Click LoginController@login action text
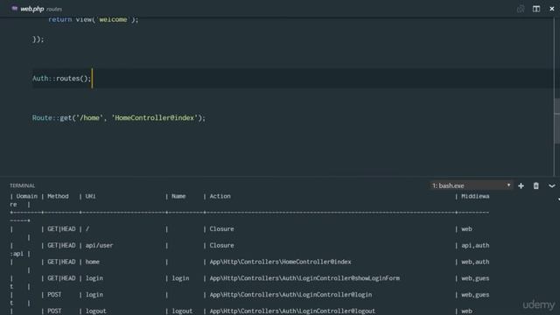The height and width of the screenshot is (315, 560). pyautogui.click(x=290, y=295)
